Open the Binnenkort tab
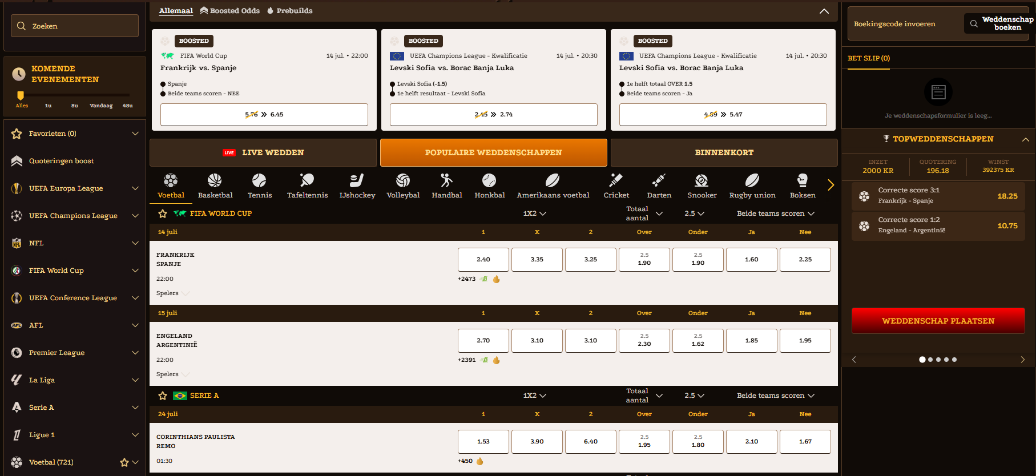The height and width of the screenshot is (476, 1036). [x=724, y=153]
